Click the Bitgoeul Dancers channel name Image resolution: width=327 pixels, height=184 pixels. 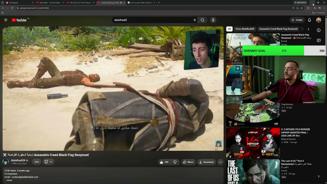[x=288, y=139]
